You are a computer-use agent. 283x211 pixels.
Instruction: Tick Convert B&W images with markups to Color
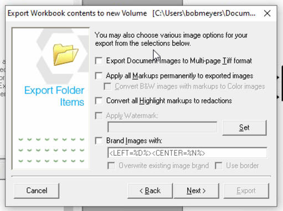(x=107, y=86)
